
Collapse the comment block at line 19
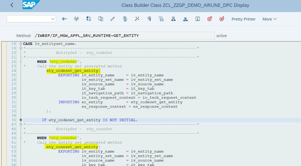click(x=21, y=48)
